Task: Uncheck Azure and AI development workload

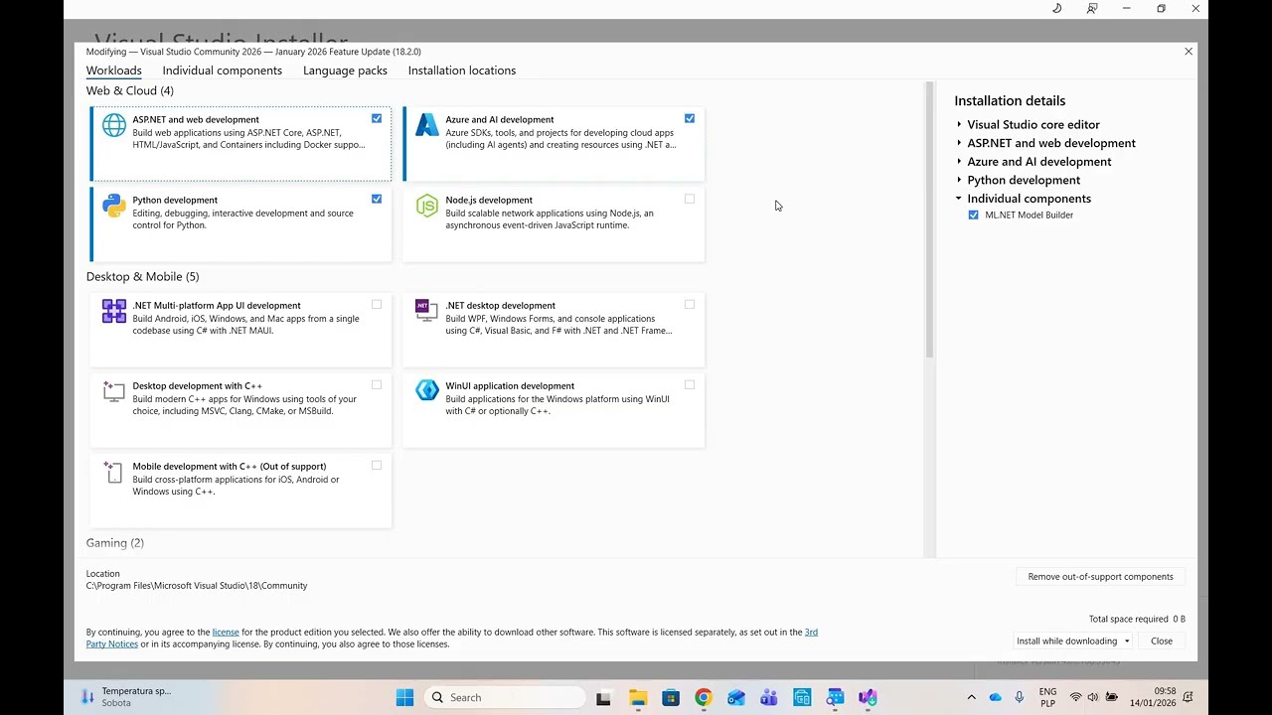Action: tap(690, 118)
